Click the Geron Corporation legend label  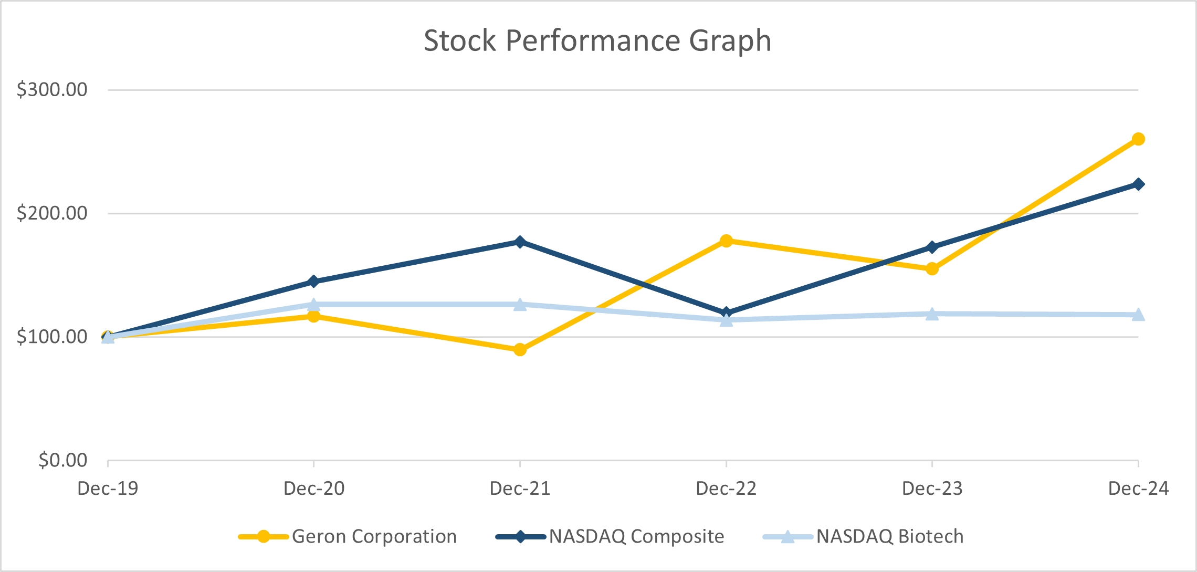coord(374,536)
